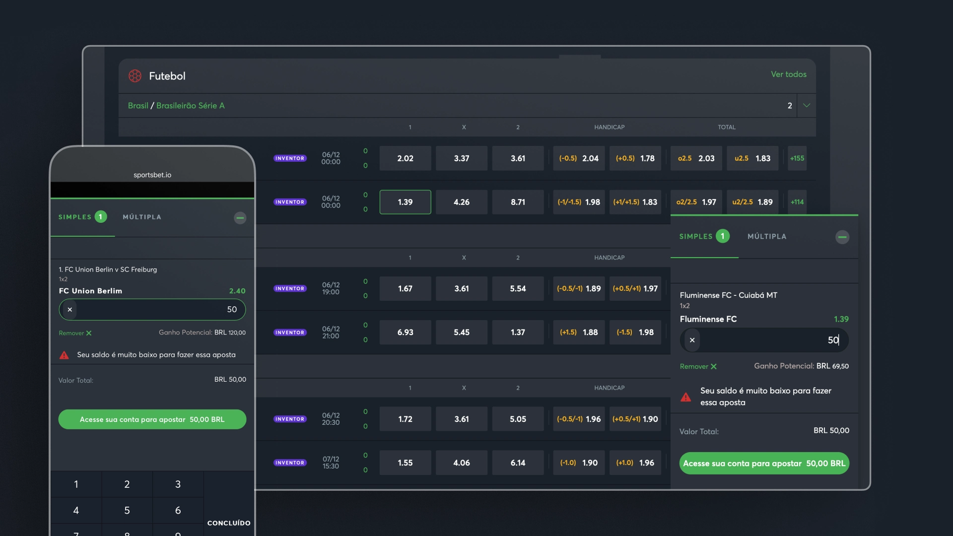Tap keypad digit 6
The height and width of the screenshot is (536, 953).
pyautogui.click(x=178, y=511)
